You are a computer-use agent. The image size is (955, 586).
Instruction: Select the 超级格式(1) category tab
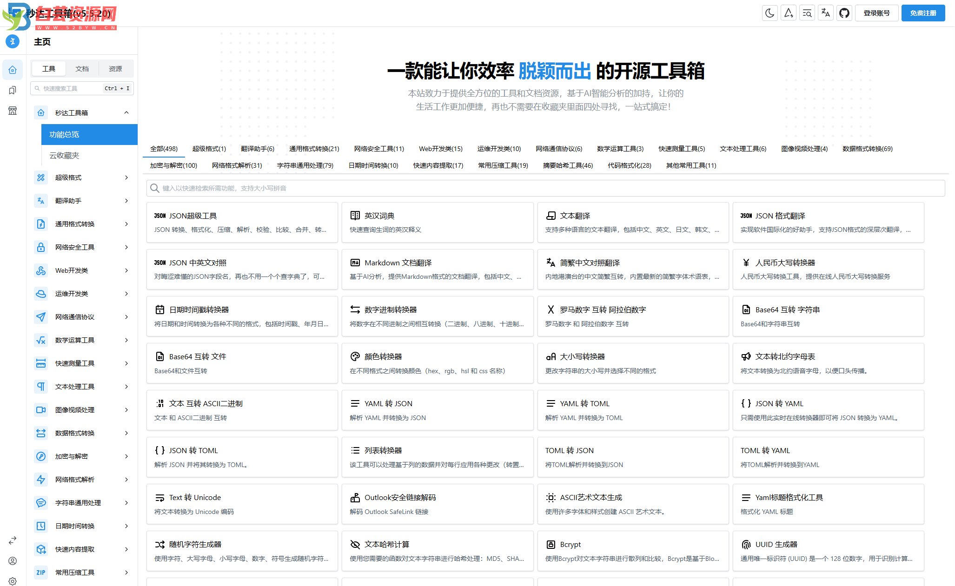click(209, 149)
